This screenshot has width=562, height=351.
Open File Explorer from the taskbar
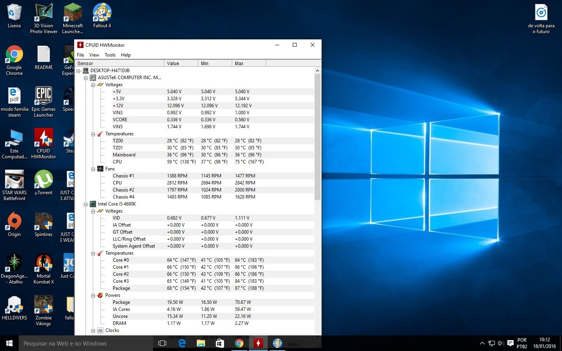(x=201, y=343)
